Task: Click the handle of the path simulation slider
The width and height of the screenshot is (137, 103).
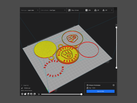Action: pyautogui.click(x=81, y=94)
